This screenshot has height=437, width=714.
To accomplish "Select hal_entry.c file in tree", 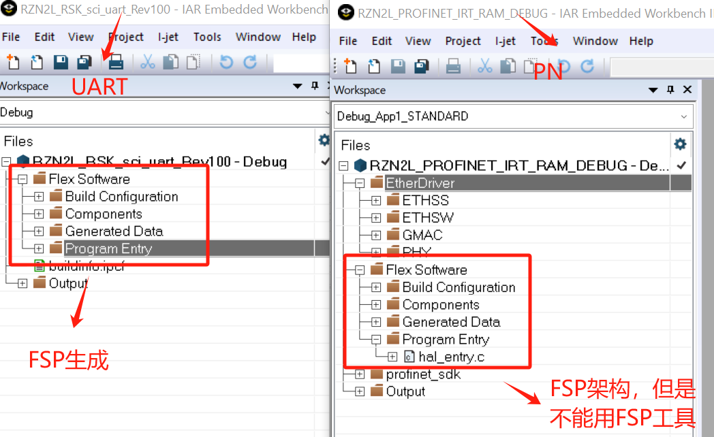I will tap(451, 357).
